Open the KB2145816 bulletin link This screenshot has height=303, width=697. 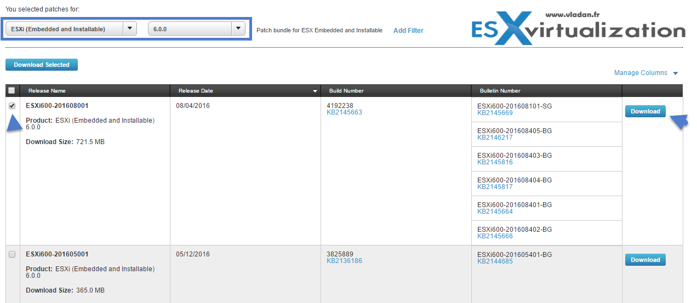[x=495, y=162]
